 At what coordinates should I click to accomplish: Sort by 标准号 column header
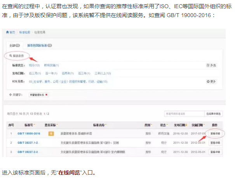point(29,125)
